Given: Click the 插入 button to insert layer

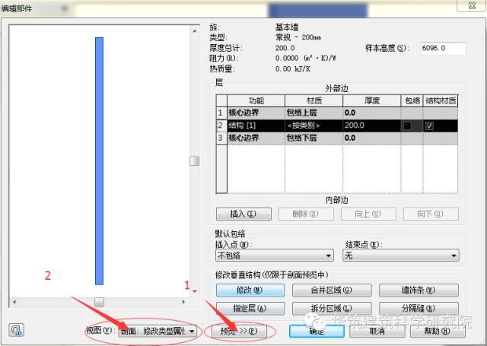Looking at the screenshot, I should 244,214.
